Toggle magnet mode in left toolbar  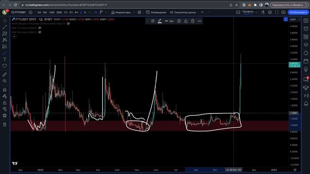[4, 90]
